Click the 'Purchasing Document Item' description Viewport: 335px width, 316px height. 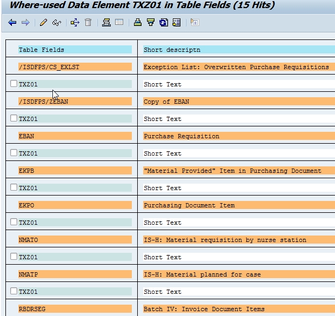[189, 205]
